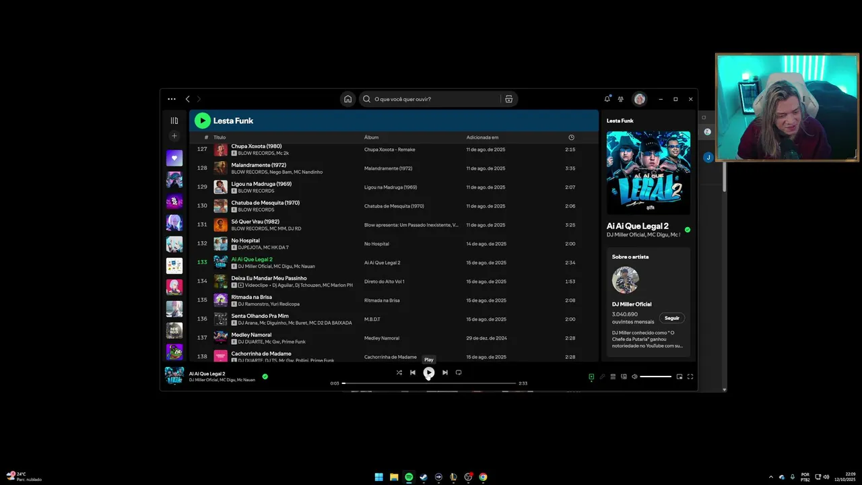This screenshot has width=862, height=485.
Task: Open album link M.B.D.T
Action: coord(372,319)
